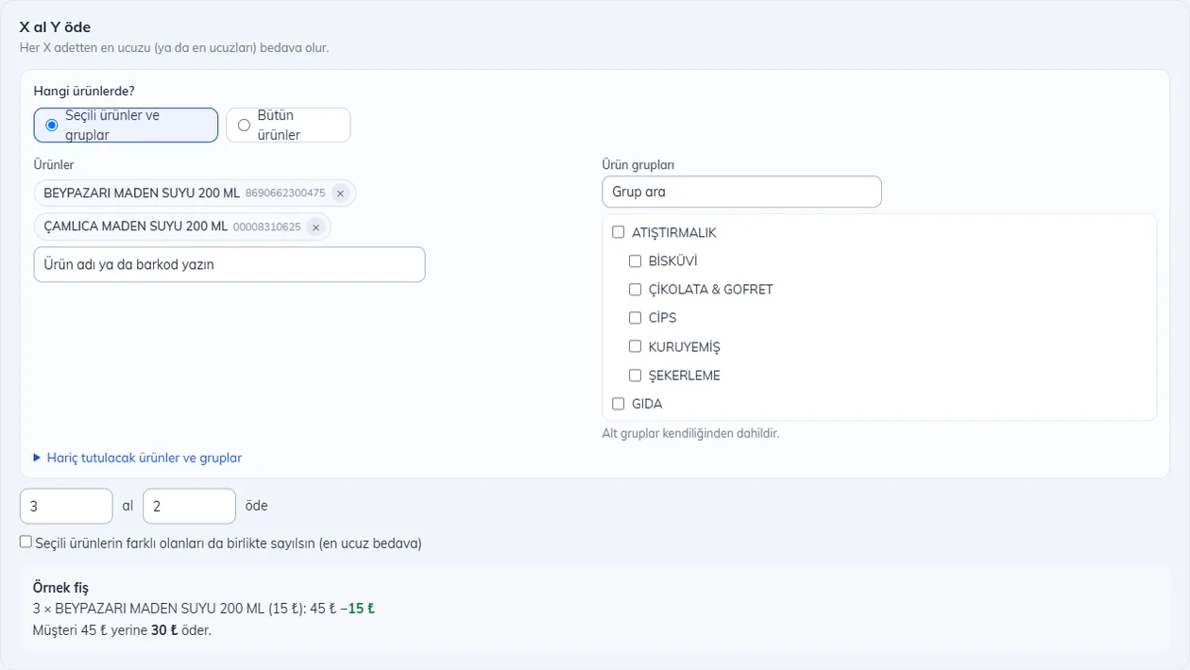The width and height of the screenshot is (1190, 670).
Task: Check the KURUYEMİŞ subgroup checkbox
Action: [636, 346]
